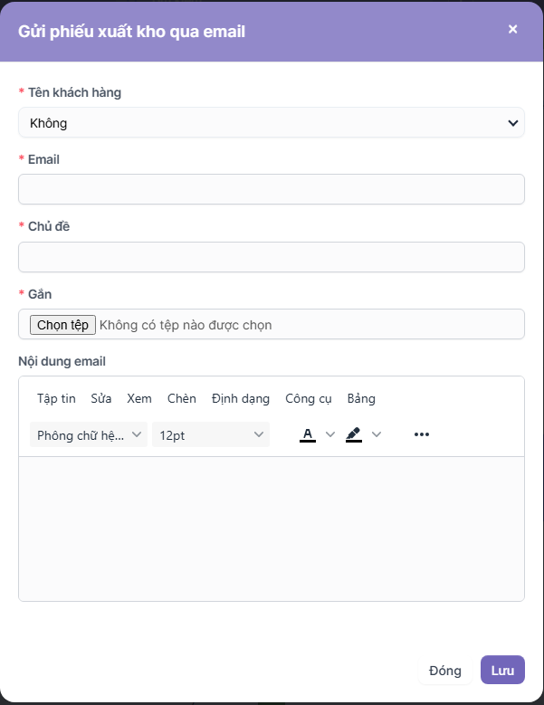The width and height of the screenshot is (544, 705).
Task: Open highlight color dropdown arrow
Action: [377, 434]
